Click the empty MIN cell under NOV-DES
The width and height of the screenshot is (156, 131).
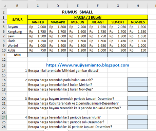click(138, 55)
